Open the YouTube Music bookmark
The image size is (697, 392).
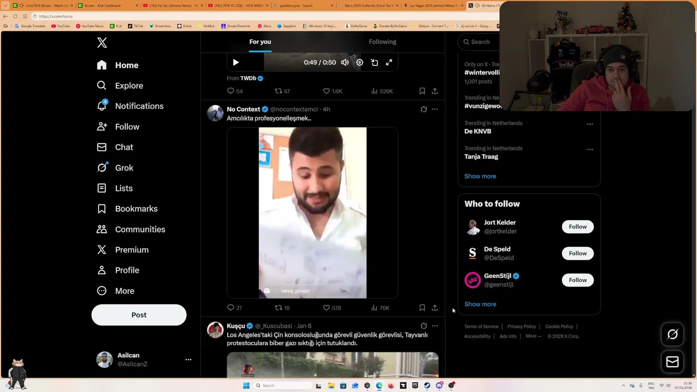[x=90, y=26]
